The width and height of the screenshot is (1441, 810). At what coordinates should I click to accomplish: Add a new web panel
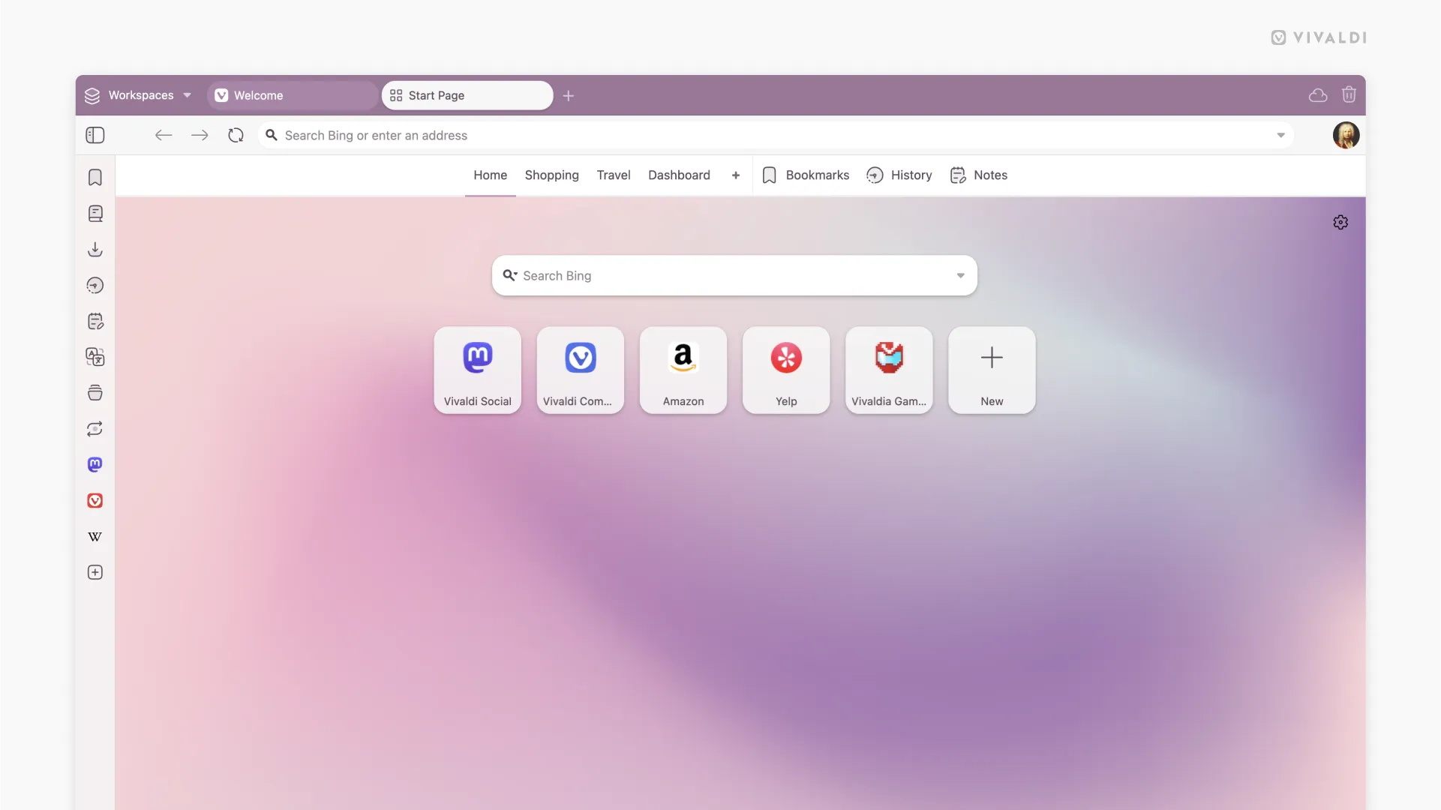pos(95,572)
